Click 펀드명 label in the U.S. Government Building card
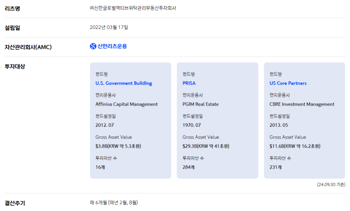 [x=101, y=74]
